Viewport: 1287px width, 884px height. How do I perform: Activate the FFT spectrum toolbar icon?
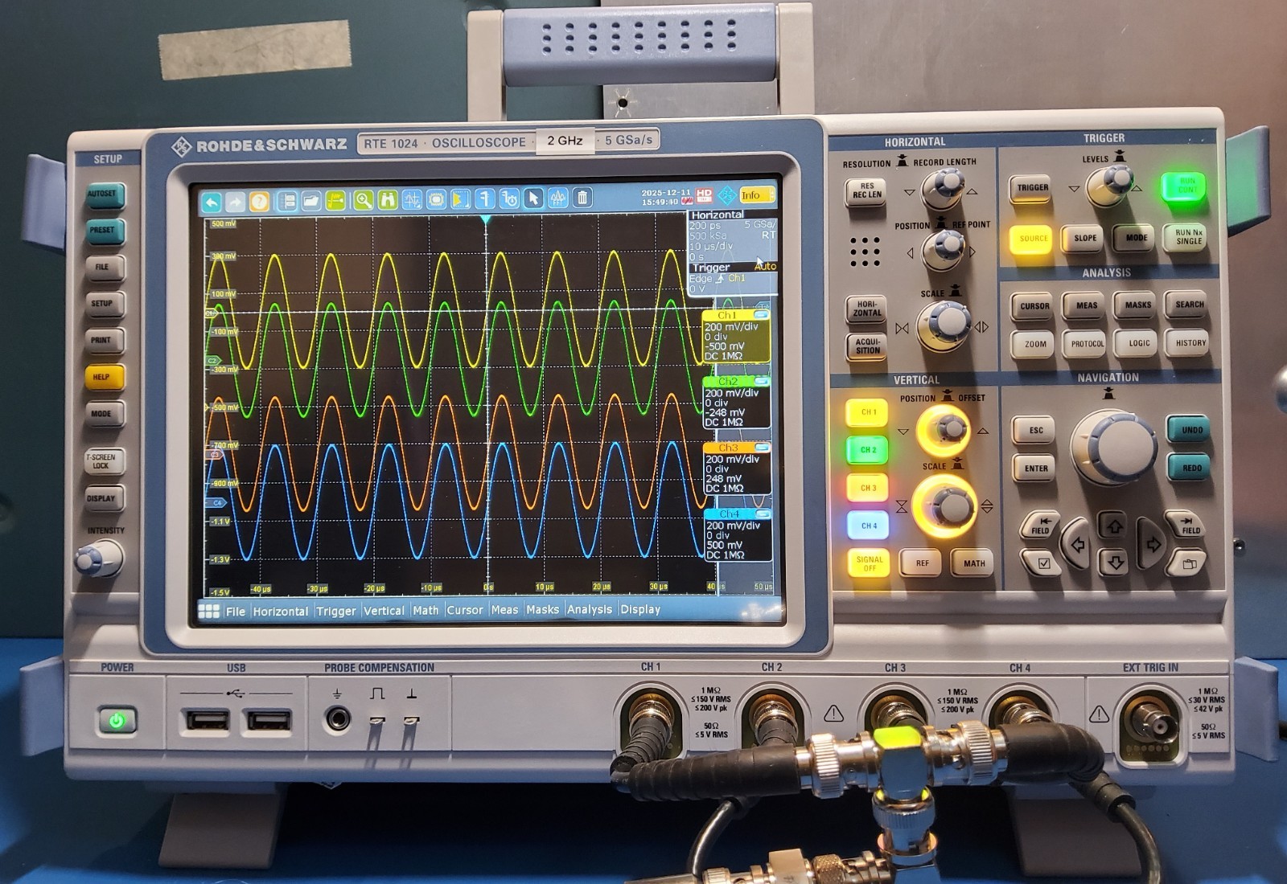coord(557,198)
